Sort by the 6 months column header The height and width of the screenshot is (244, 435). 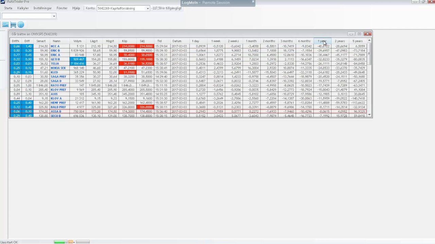click(x=304, y=41)
